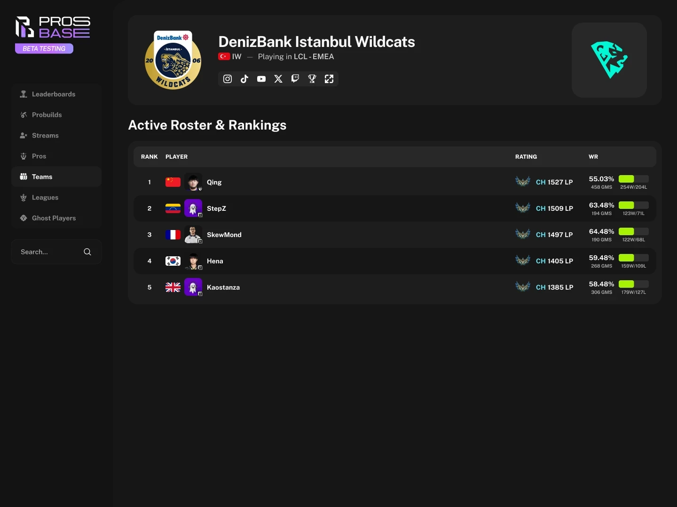The image size is (677, 507).
Task: Click the Venezuela flag next to StepZ
Action: pos(173,208)
